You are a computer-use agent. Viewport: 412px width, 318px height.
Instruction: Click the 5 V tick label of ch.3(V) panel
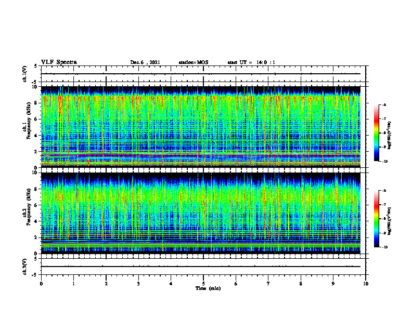(36, 259)
